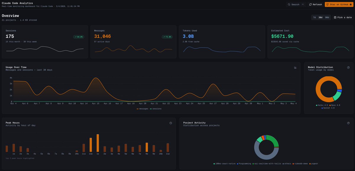Click 'top 3 peak hours highlighted' note
Image resolution: width=355 pixels, height=171 pixels.
[x=20, y=158]
